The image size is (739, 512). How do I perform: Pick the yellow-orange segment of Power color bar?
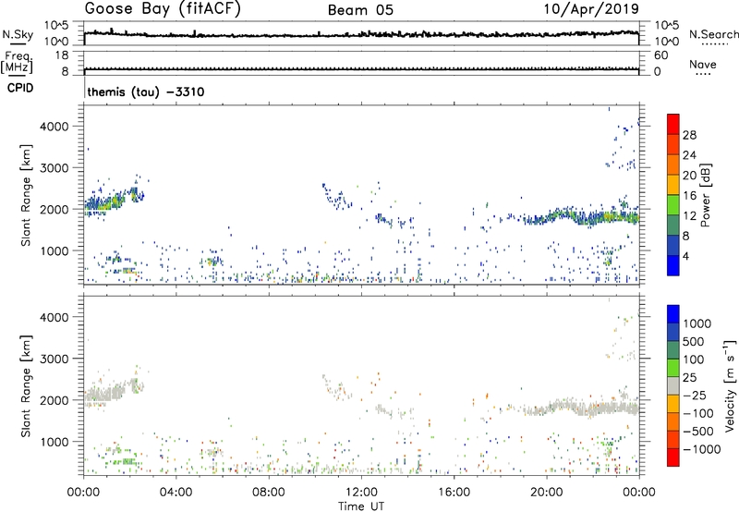point(673,184)
